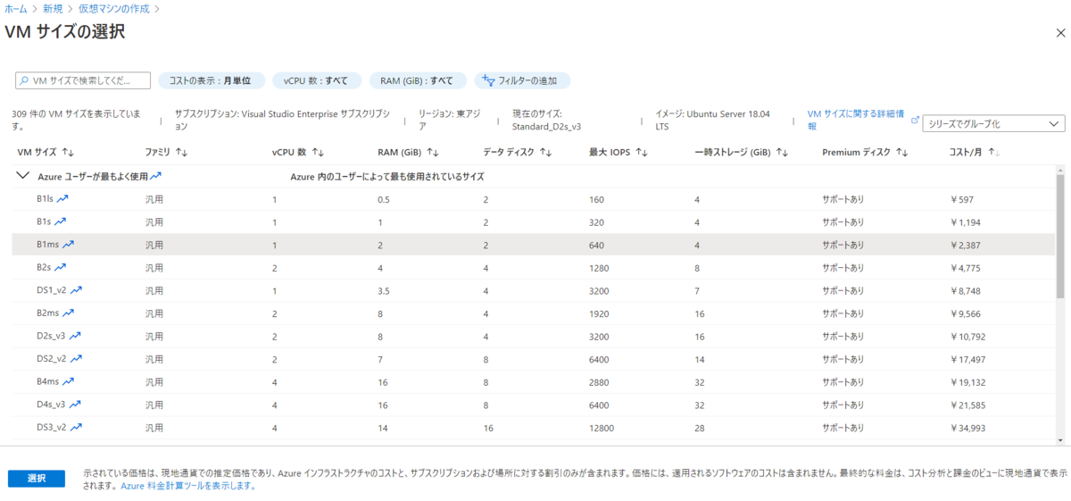Click フィルターの追加 button
This screenshot has width=1071, height=501.
tap(521, 80)
